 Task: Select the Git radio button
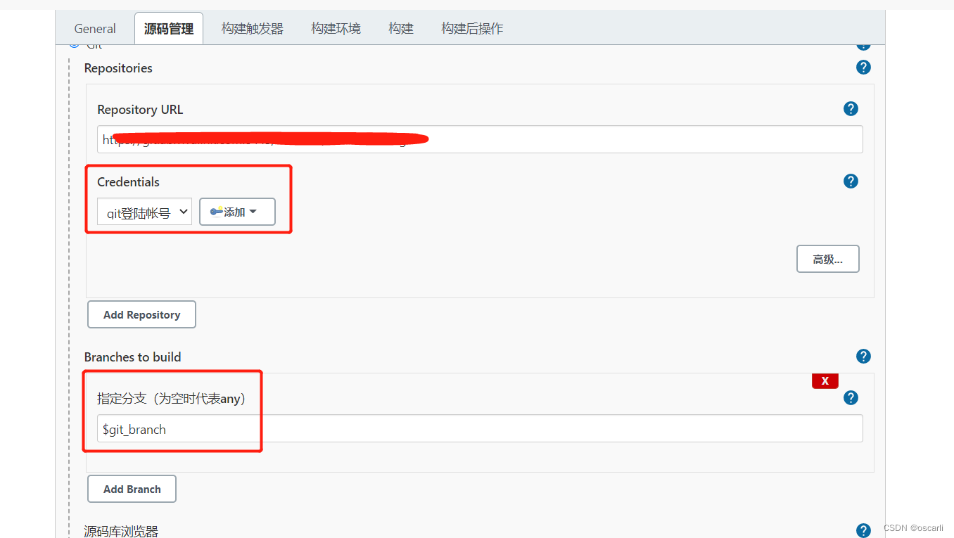click(75, 43)
